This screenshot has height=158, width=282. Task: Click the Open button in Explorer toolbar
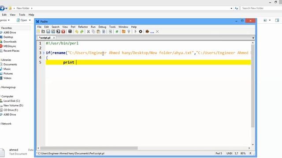pos(22,20)
